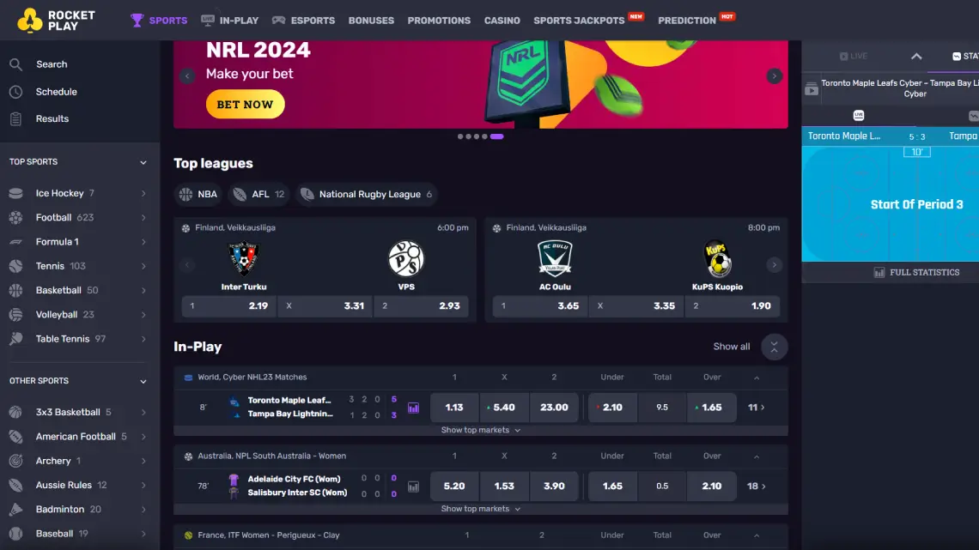Open statistics icon for Adelaide City FC match
This screenshot has height=550, width=979.
click(413, 487)
